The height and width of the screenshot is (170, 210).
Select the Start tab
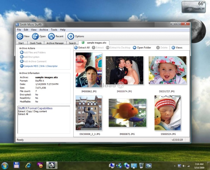pyautogui.click(x=21, y=43)
